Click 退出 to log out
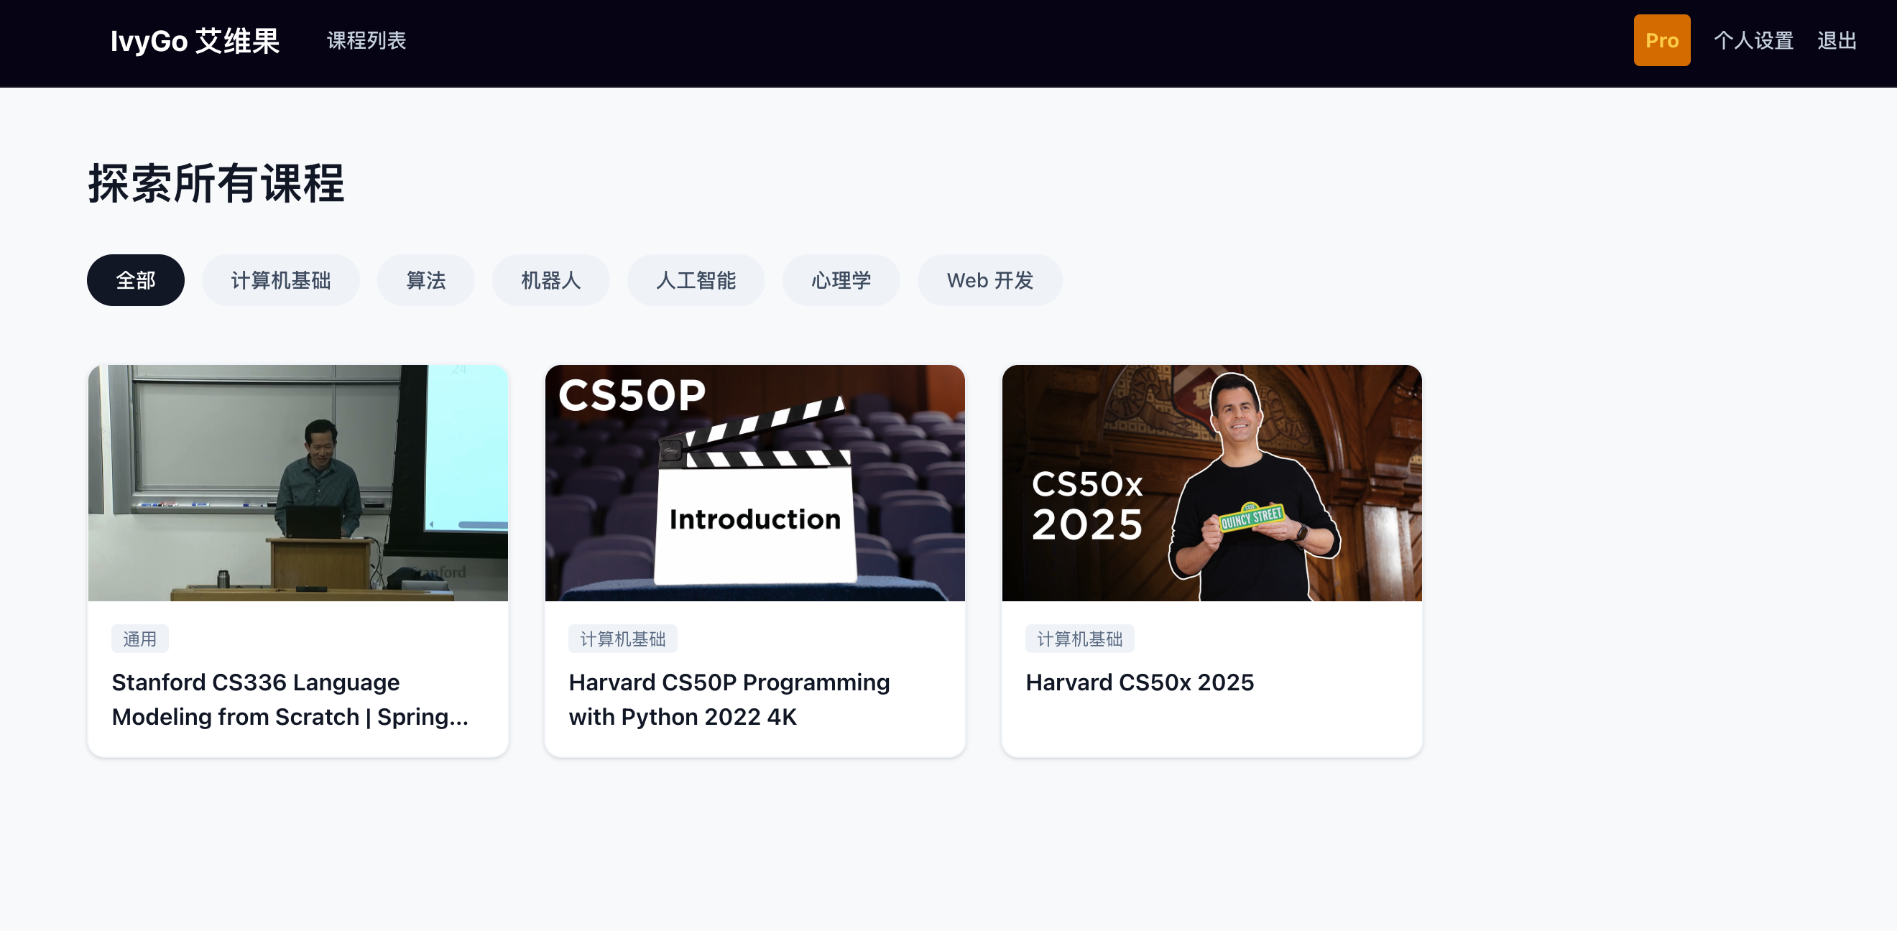1897x931 pixels. click(x=1836, y=40)
